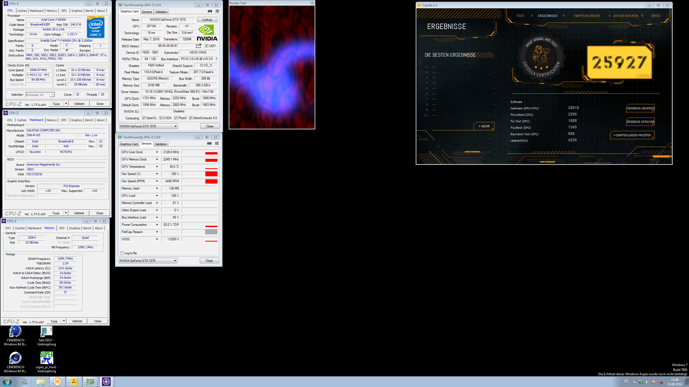Open AKTUALISIEREN tab in Catzilla
The image size is (689, 387).
tap(625, 16)
